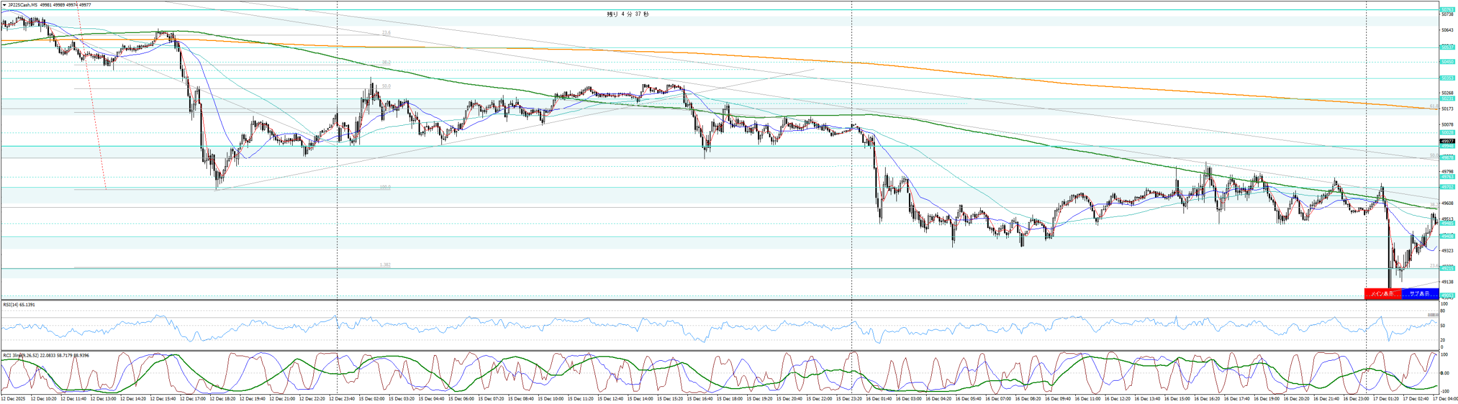Click the JP225Cash,M5 chart symbol title
This screenshot has height=404, width=1458.
[x=22, y=5]
